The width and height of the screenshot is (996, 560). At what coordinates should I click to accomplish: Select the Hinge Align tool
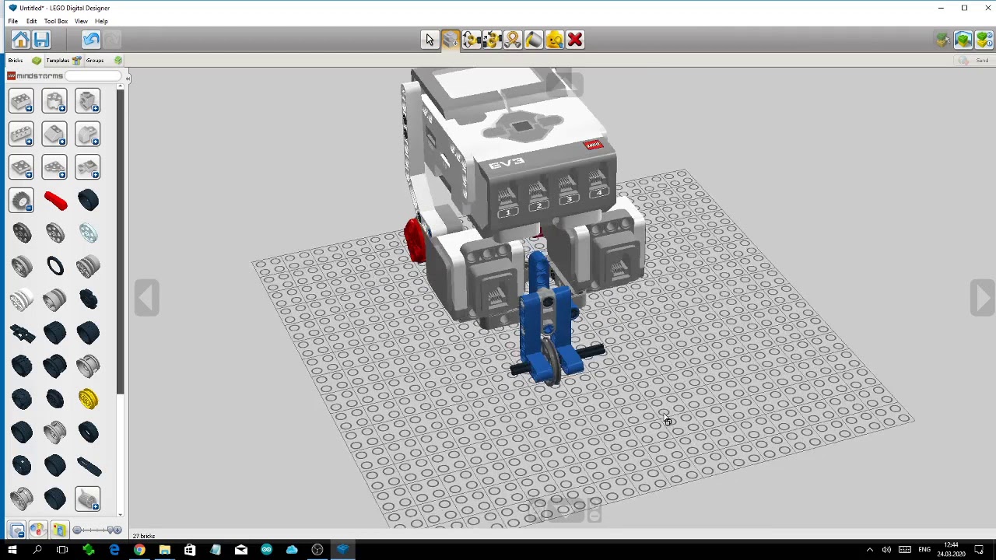pos(492,40)
